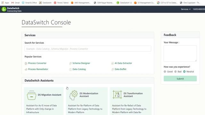Click the Process Converter service icon
205x115 pixels.
pos(26,63)
